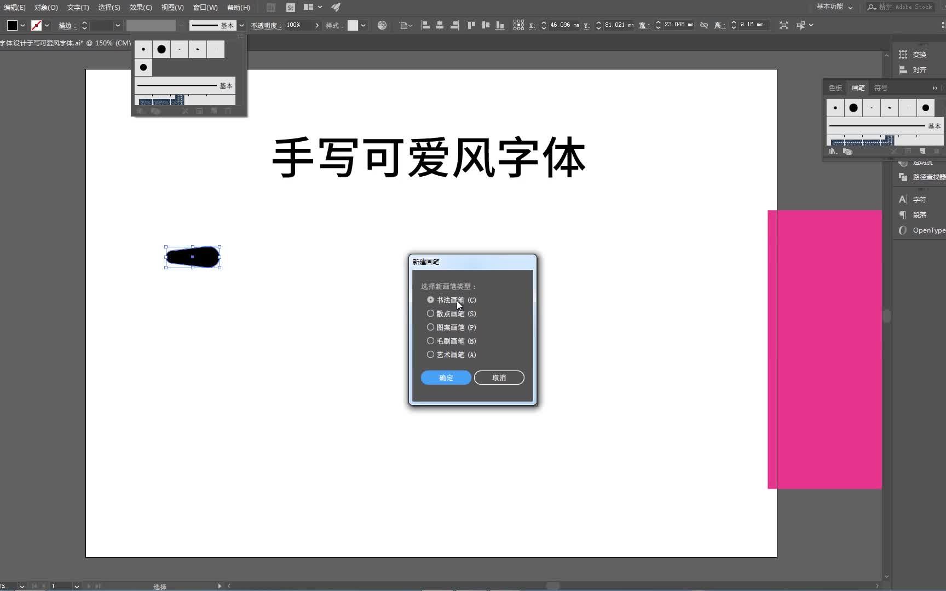
Task: Click vertical align top icon
Action: (471, 25)
